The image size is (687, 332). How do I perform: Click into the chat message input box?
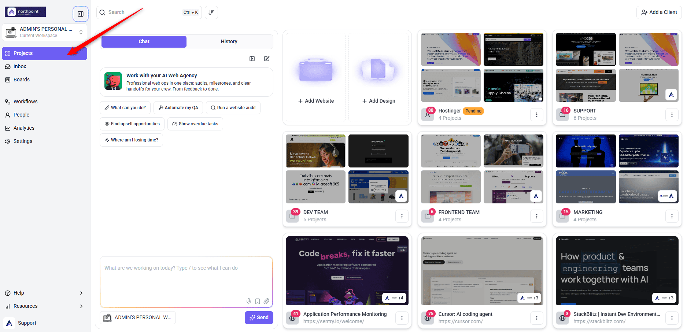[x=186, y=282]
